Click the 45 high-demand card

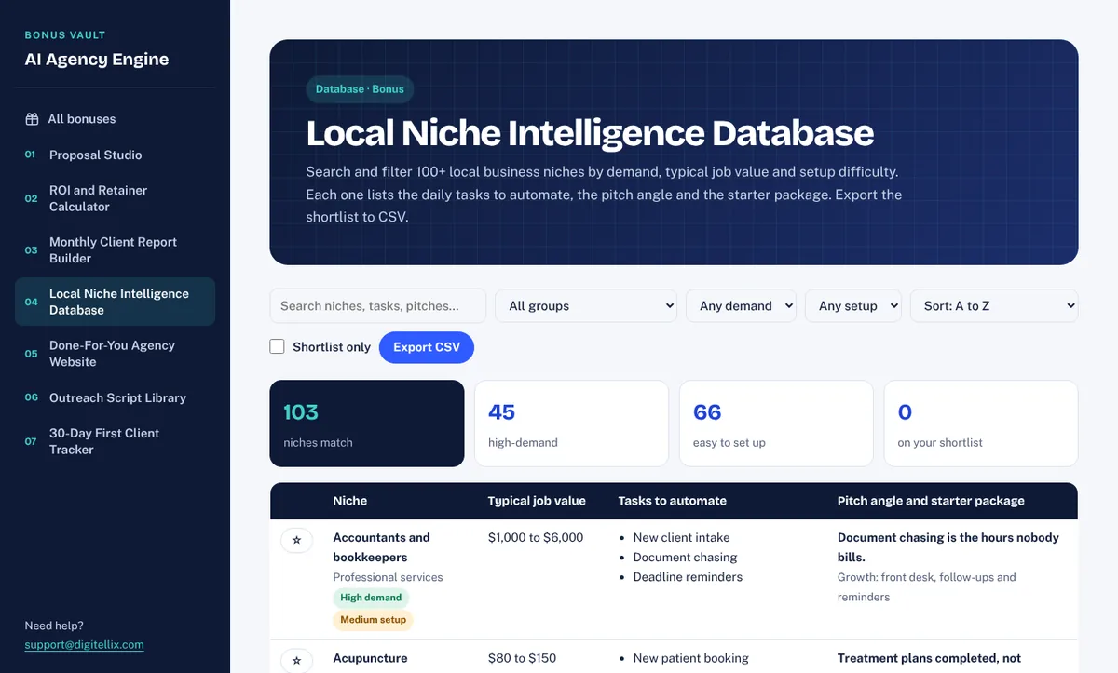point(571,424)
